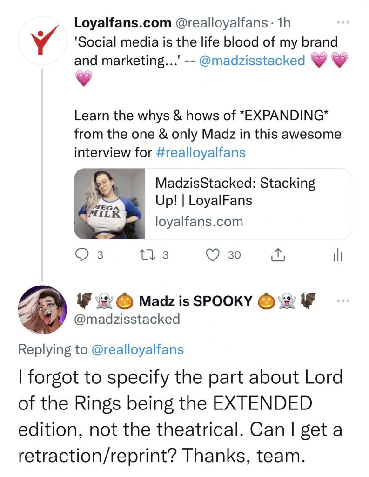Tap the share upload icon
369x477 pixels.
pos(277,255)
